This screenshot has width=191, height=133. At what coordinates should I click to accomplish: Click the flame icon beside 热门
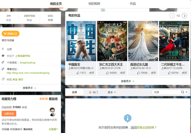[90, 92]
